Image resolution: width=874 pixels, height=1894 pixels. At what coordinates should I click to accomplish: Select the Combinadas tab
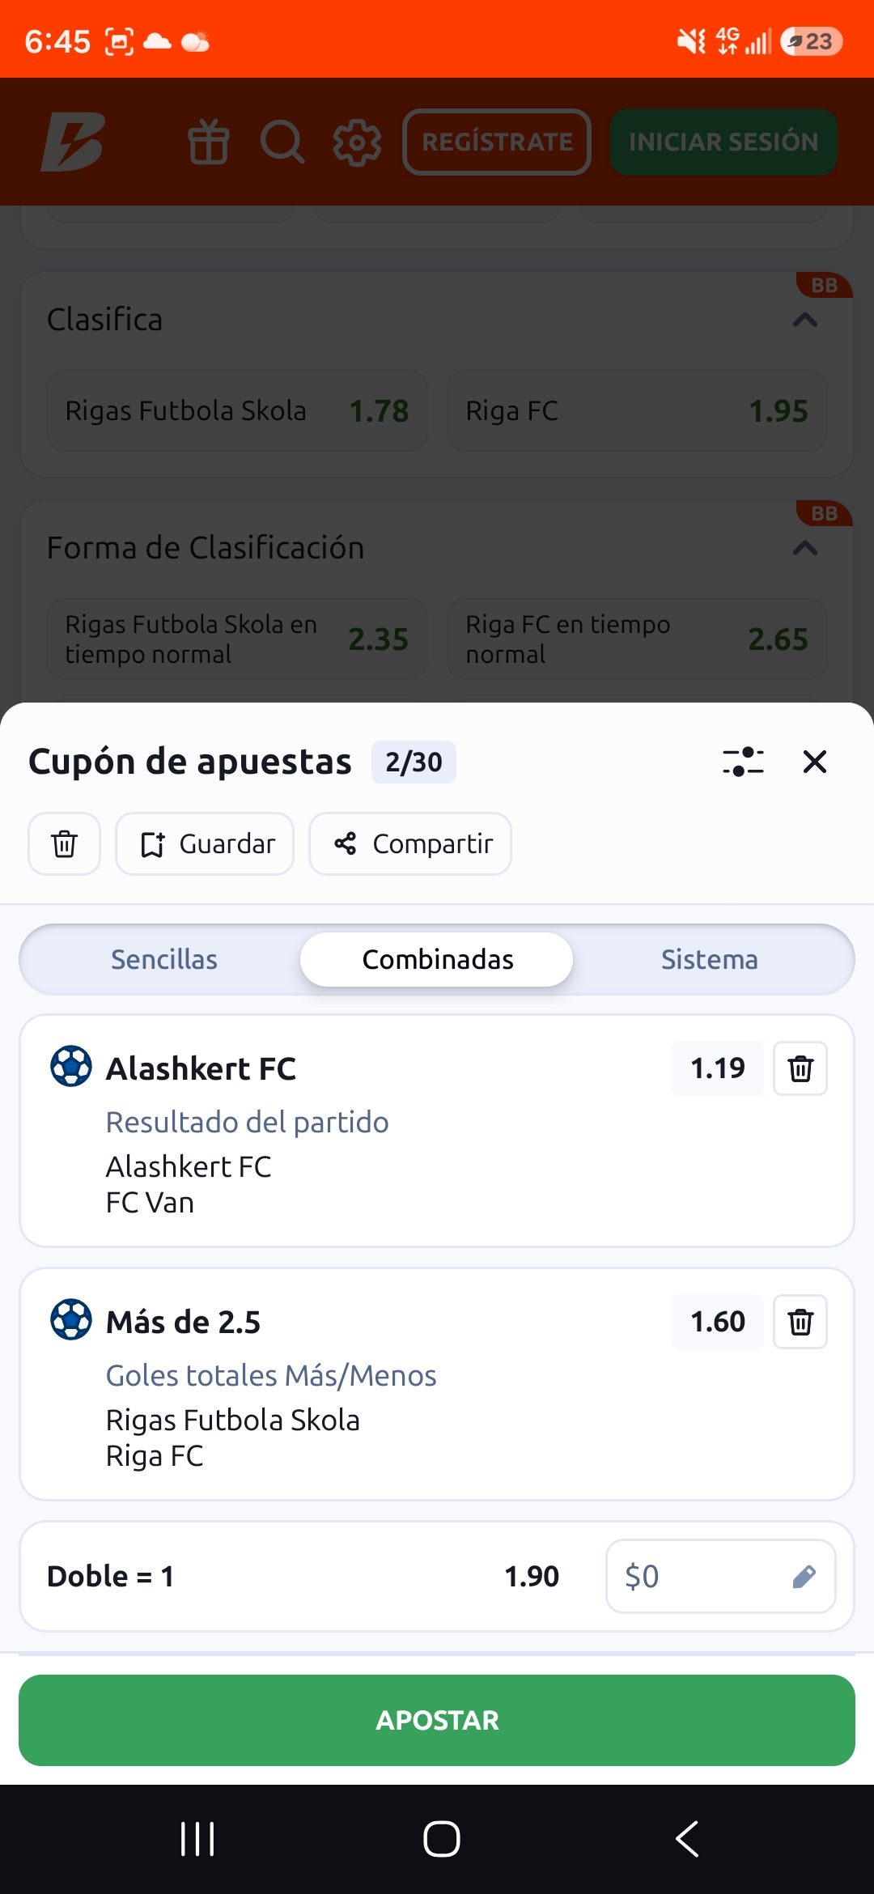tap(437, 959)
